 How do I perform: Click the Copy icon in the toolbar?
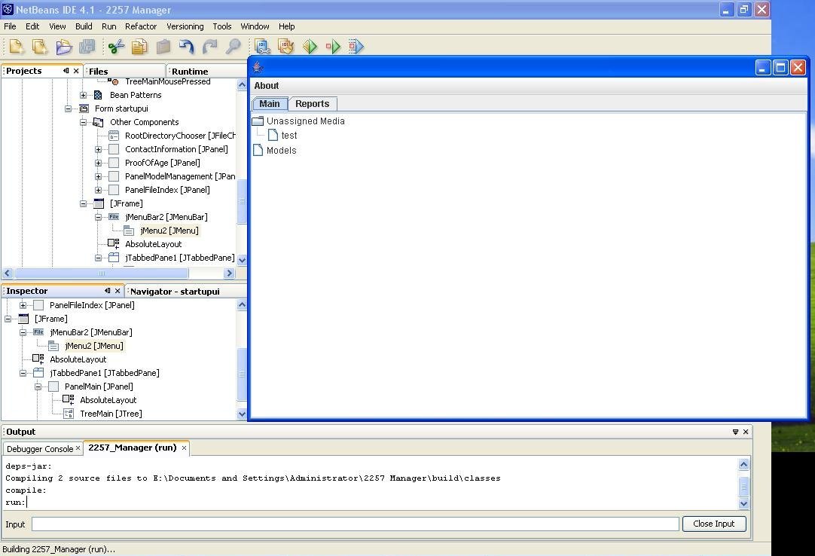click(x=139, y=47)
